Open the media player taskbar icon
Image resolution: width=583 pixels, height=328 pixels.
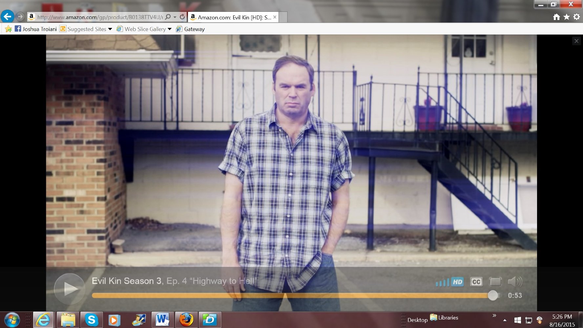click(x=115, y=320)
